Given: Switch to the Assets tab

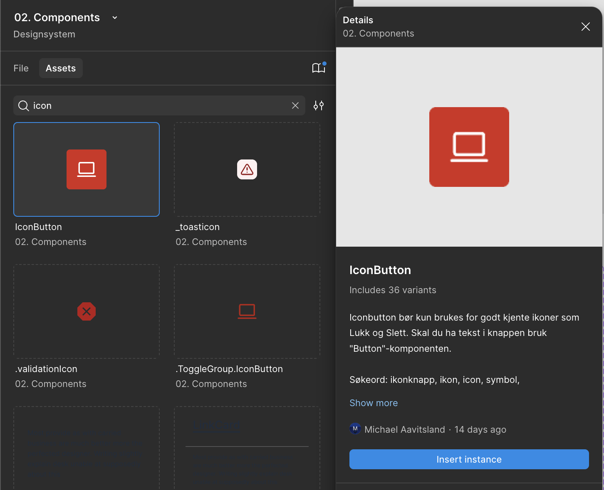Looking at the screenshot, I should click(x=61, y=68).
